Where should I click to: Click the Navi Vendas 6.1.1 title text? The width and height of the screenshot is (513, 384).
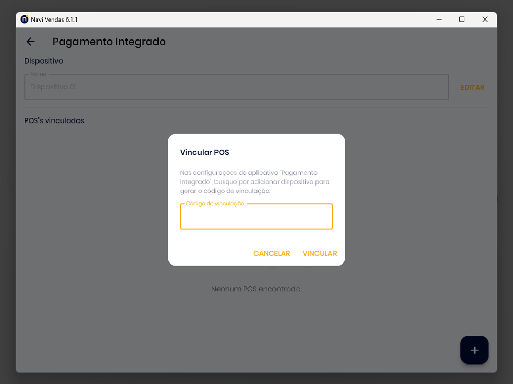point(54,19)
